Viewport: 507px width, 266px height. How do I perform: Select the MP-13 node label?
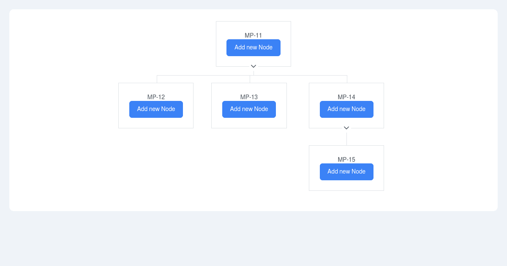pos(249,97)
